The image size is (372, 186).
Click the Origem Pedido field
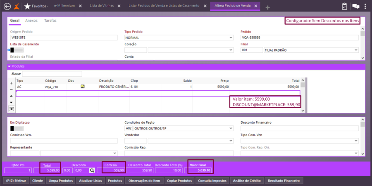(x=64, y=38)
